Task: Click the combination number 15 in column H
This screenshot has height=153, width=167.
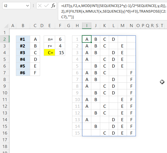Action: [x=77, y=133]
